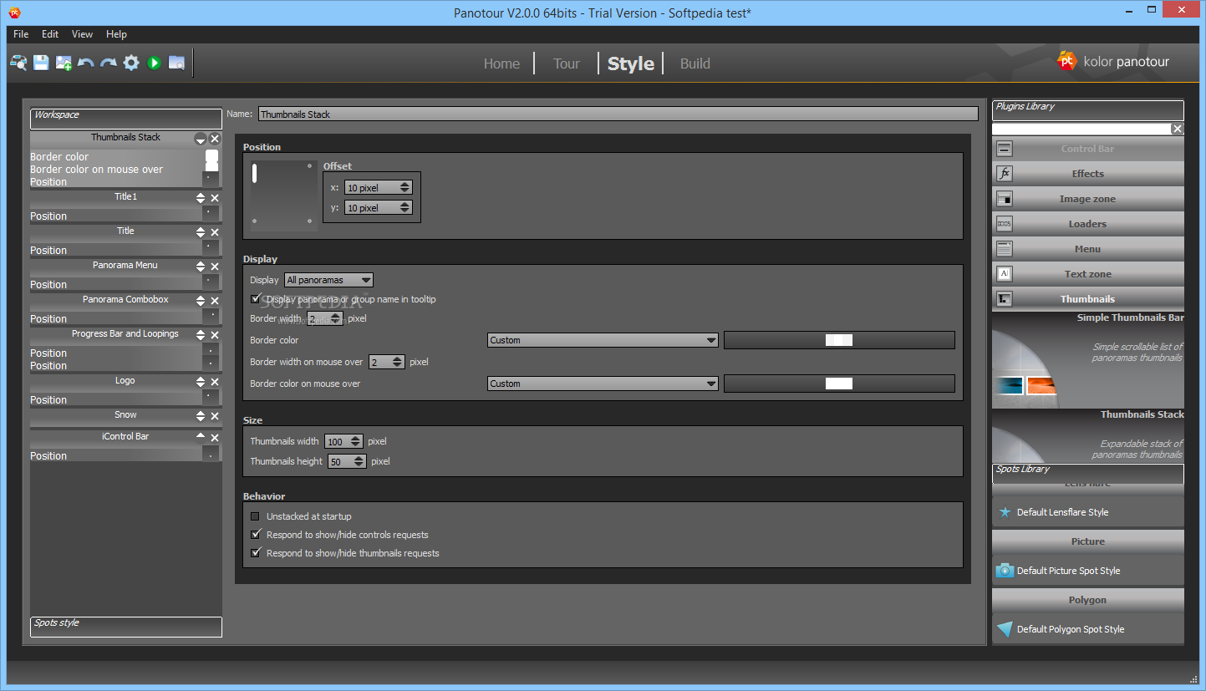Redo the last undone action
The width and height of the screenshot is (1206, 691).
(109, 63)
